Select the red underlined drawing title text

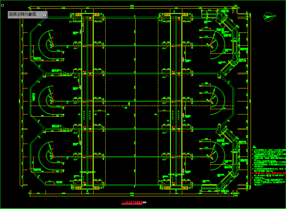click(x=132, y=202)
